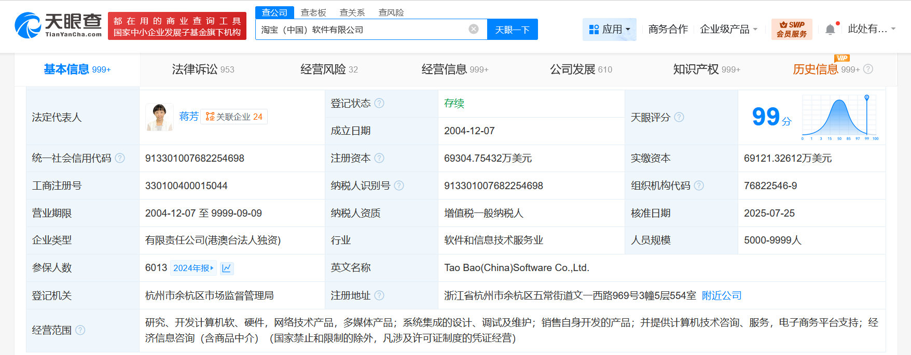Open the 商务合作 link
911x355 pixels.
(668, 30)
